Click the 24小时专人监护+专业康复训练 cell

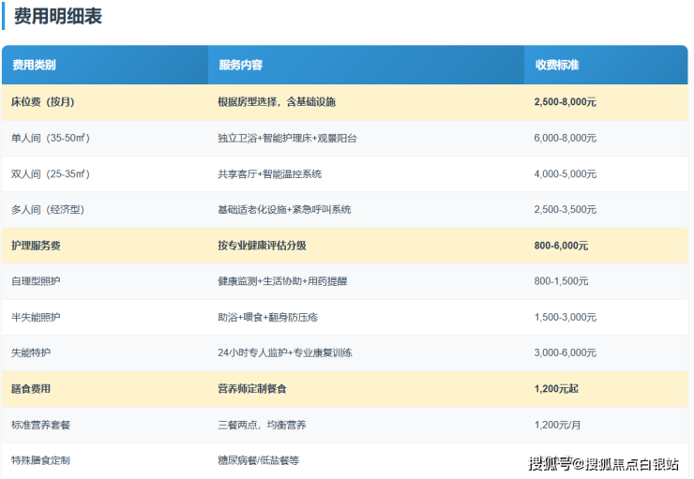[285, 353]
